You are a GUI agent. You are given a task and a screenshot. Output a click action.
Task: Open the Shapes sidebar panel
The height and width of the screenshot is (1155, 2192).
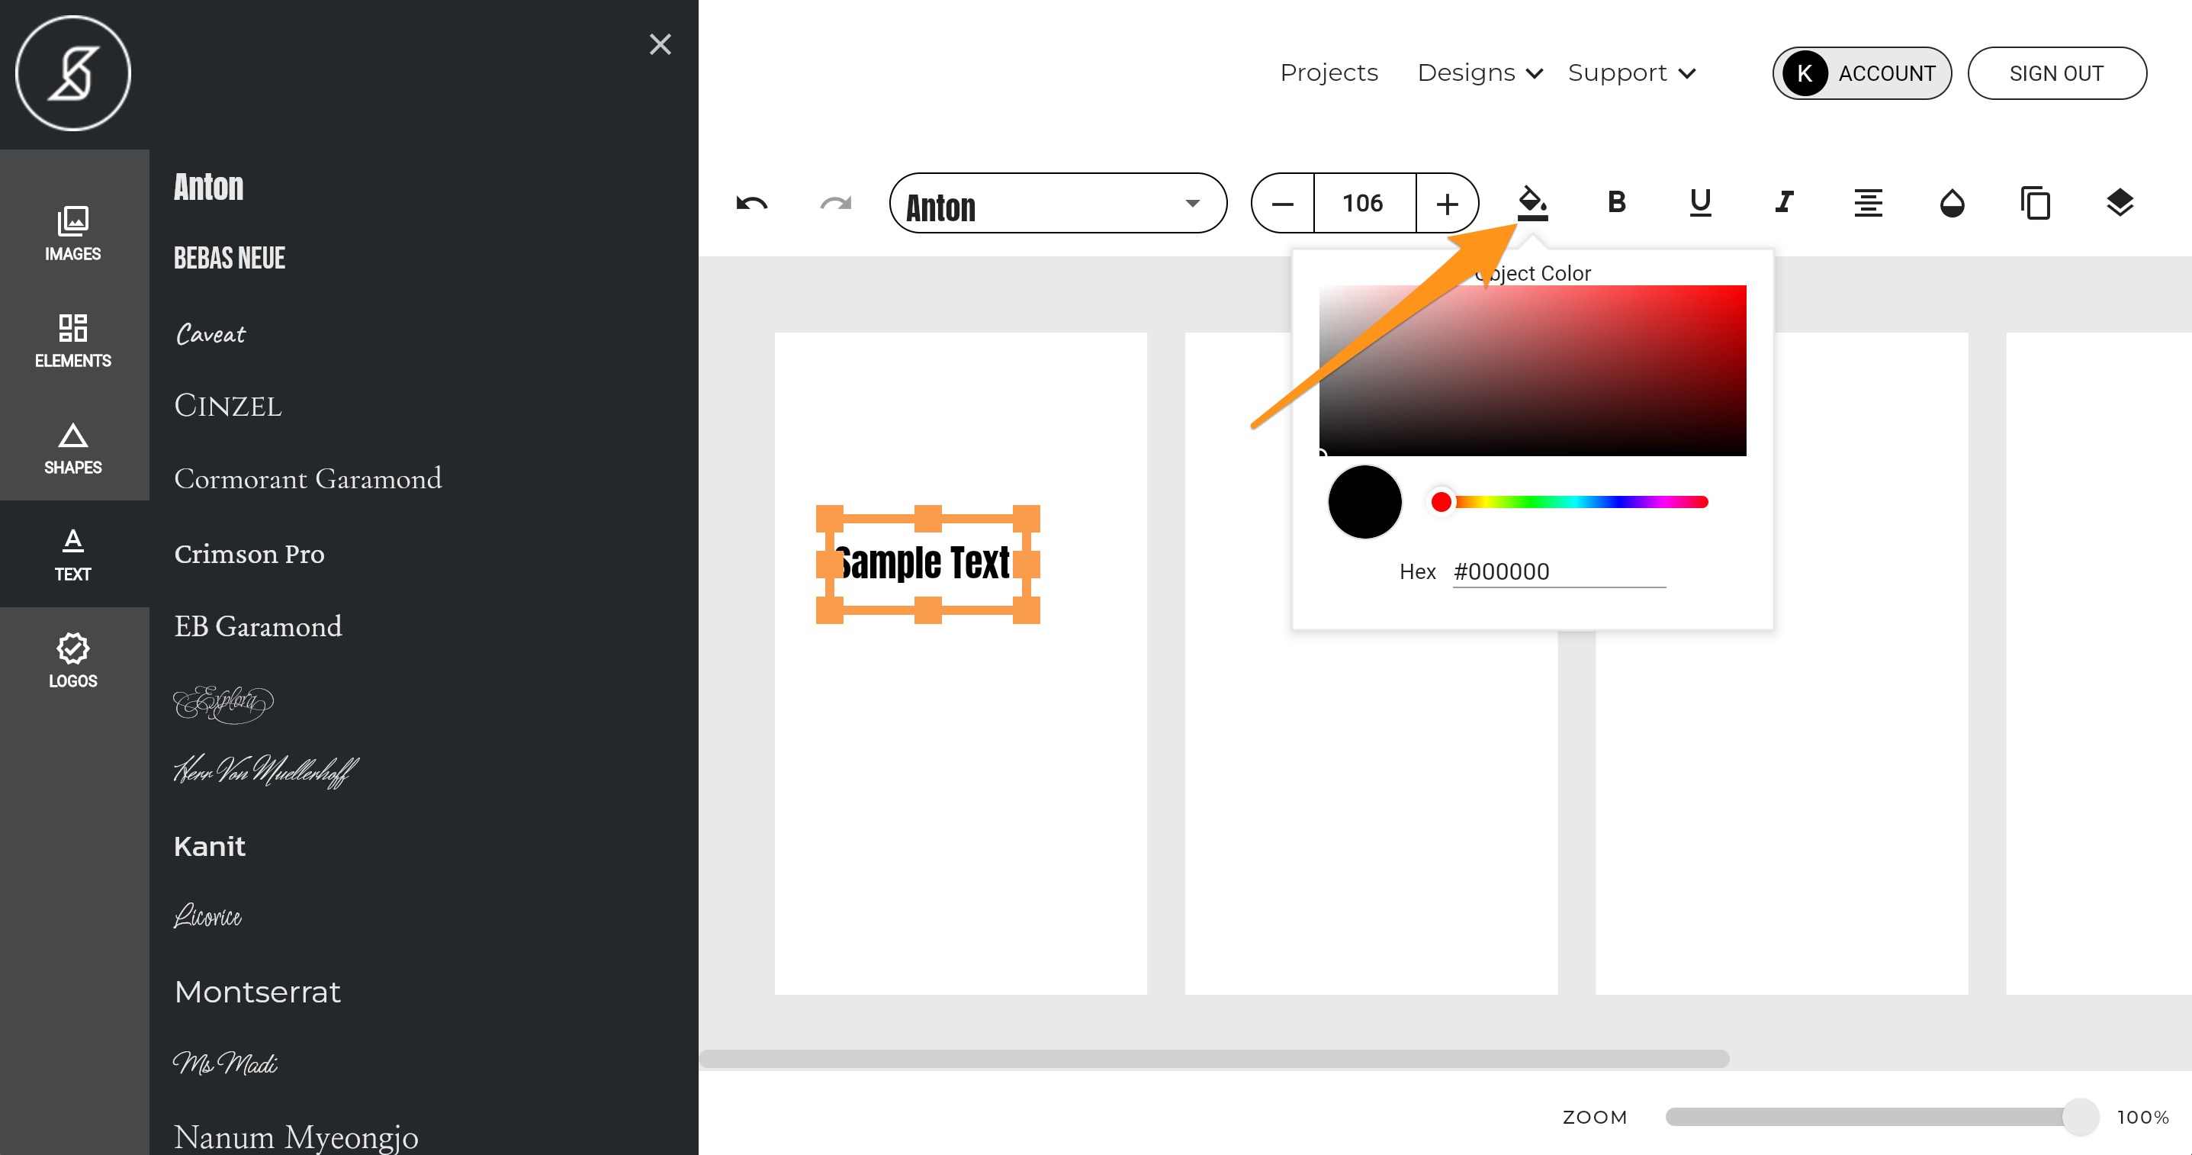tap(73, 448)
